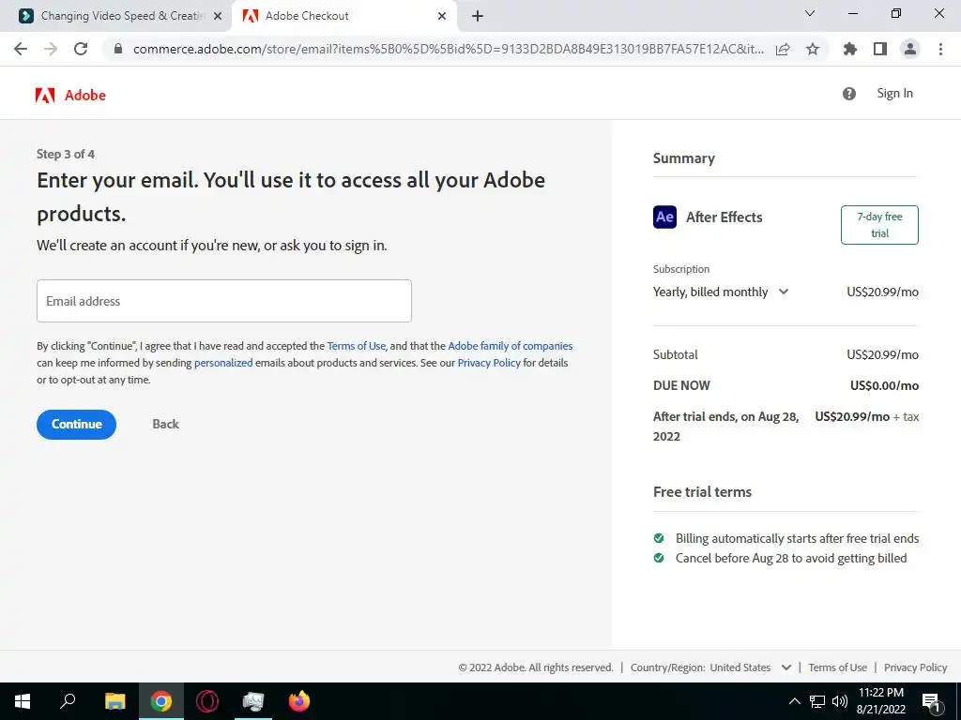The image size is (961, 720).
Task: Reload the Adobe Checkout page
Action: click(81, 49)
